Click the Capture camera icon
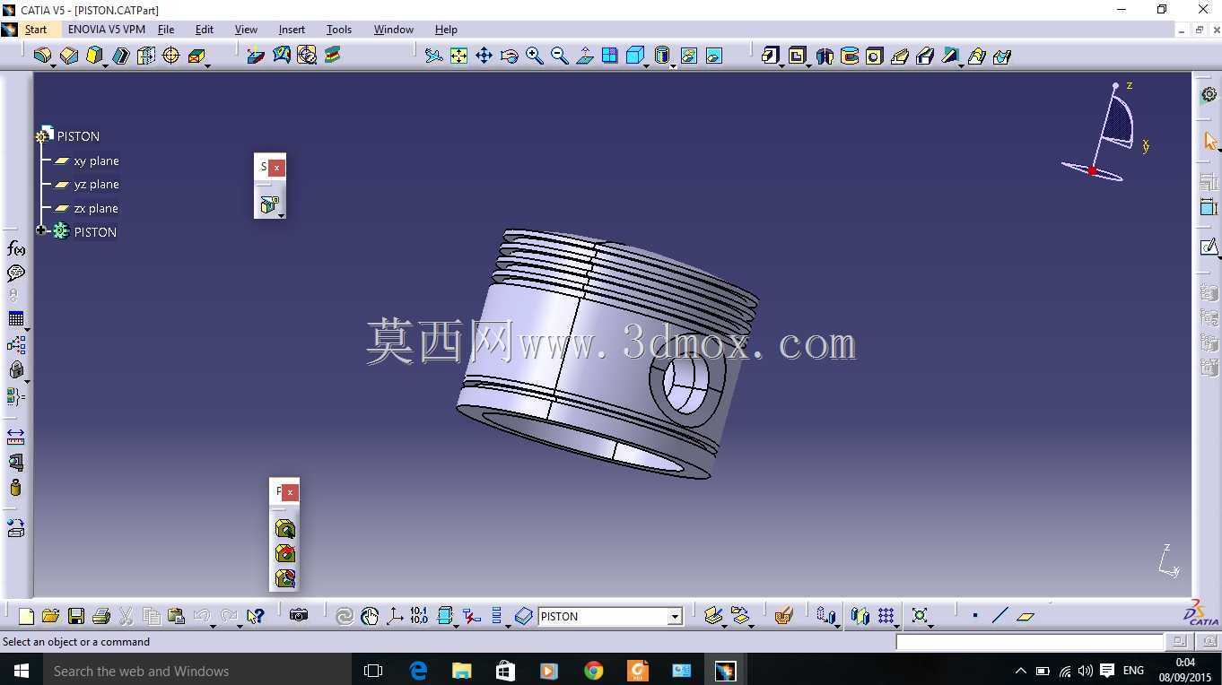This screenshot has height=685, width=1222. coord(298,616)
